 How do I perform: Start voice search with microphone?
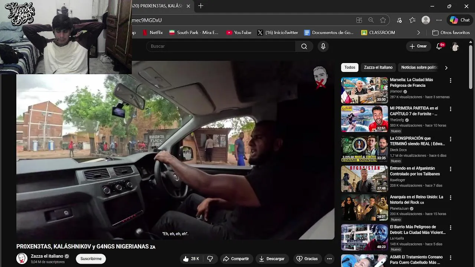point(323,46)
